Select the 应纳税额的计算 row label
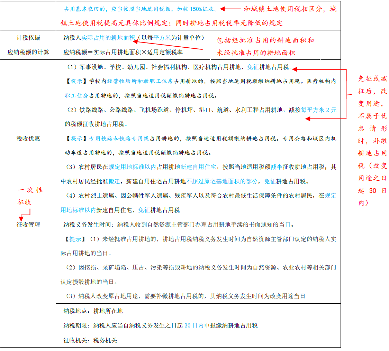The image size is (389, 351). pos(28,52)
